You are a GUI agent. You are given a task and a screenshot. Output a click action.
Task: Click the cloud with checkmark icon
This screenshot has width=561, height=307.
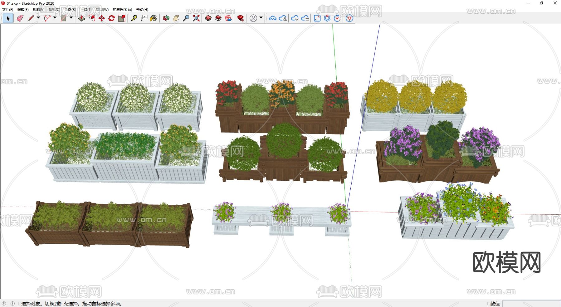(x=295, y=18)
